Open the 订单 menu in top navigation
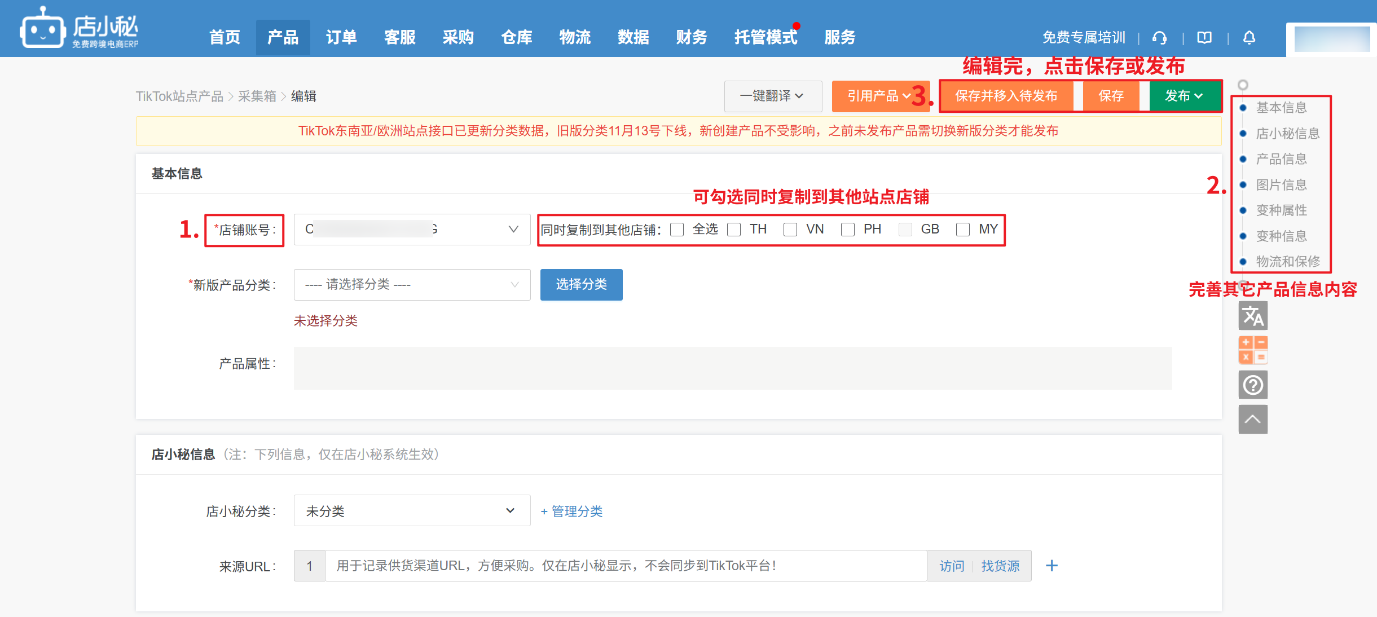Screen dimensions: 1377x617 coord(341,37)
